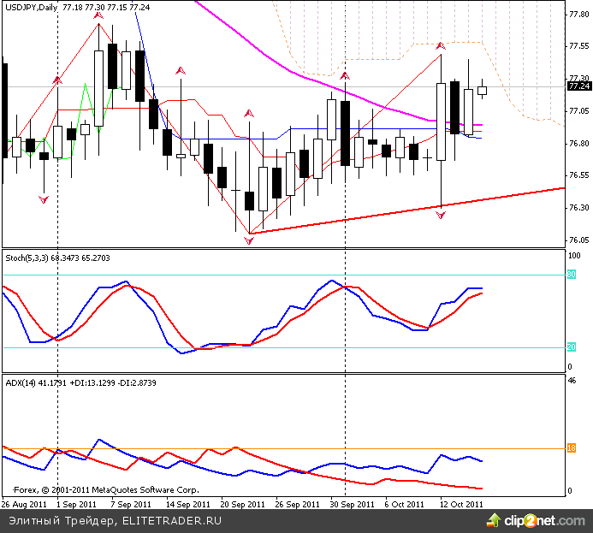Screen dimensions: 593x533
Task: Click the 77.80 price axis label
Action: pos(578,15)
